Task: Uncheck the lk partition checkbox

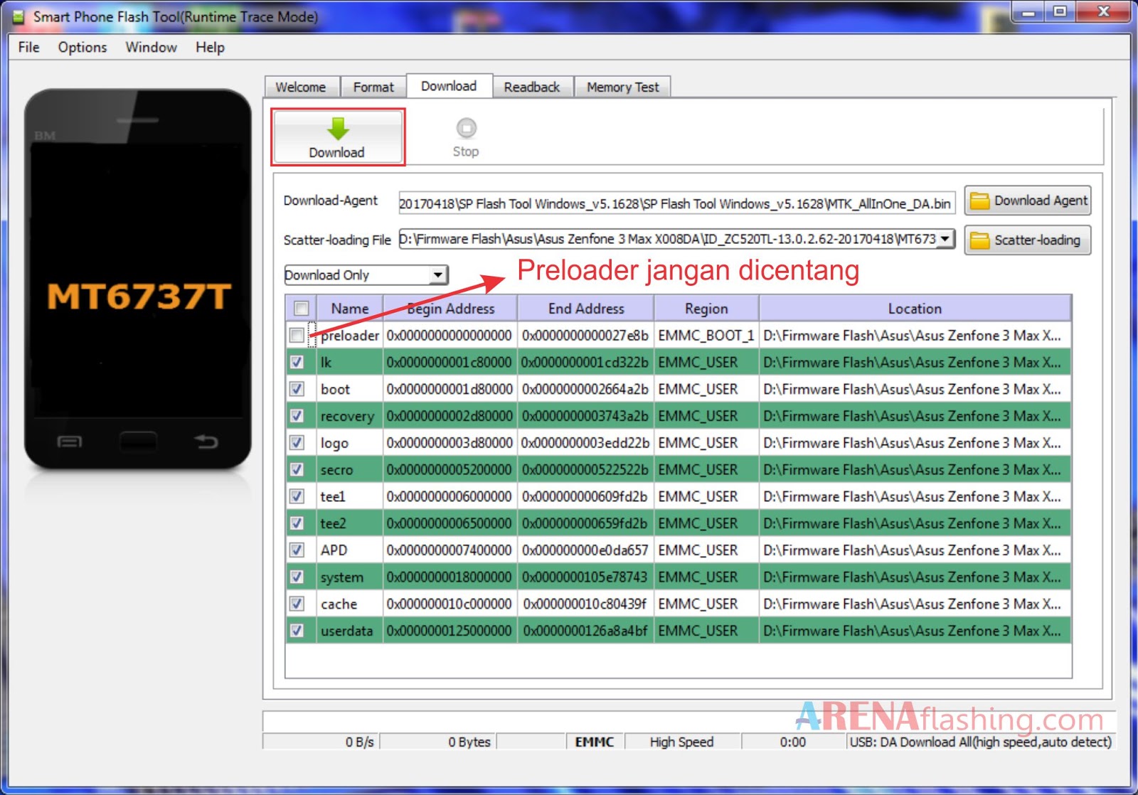Action: 297,362
